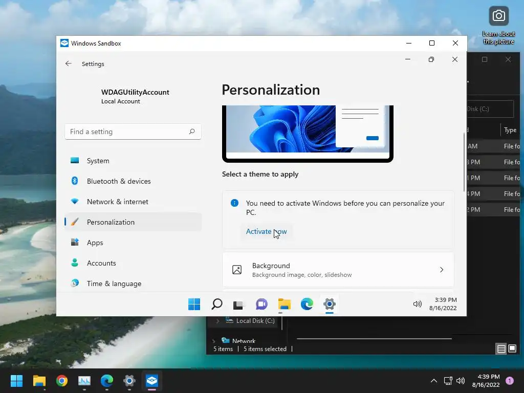Click Windows Sandbox taskbar icon
Image resolution: width=524 pixels, height=393 pixels.
tap(151, 381)
